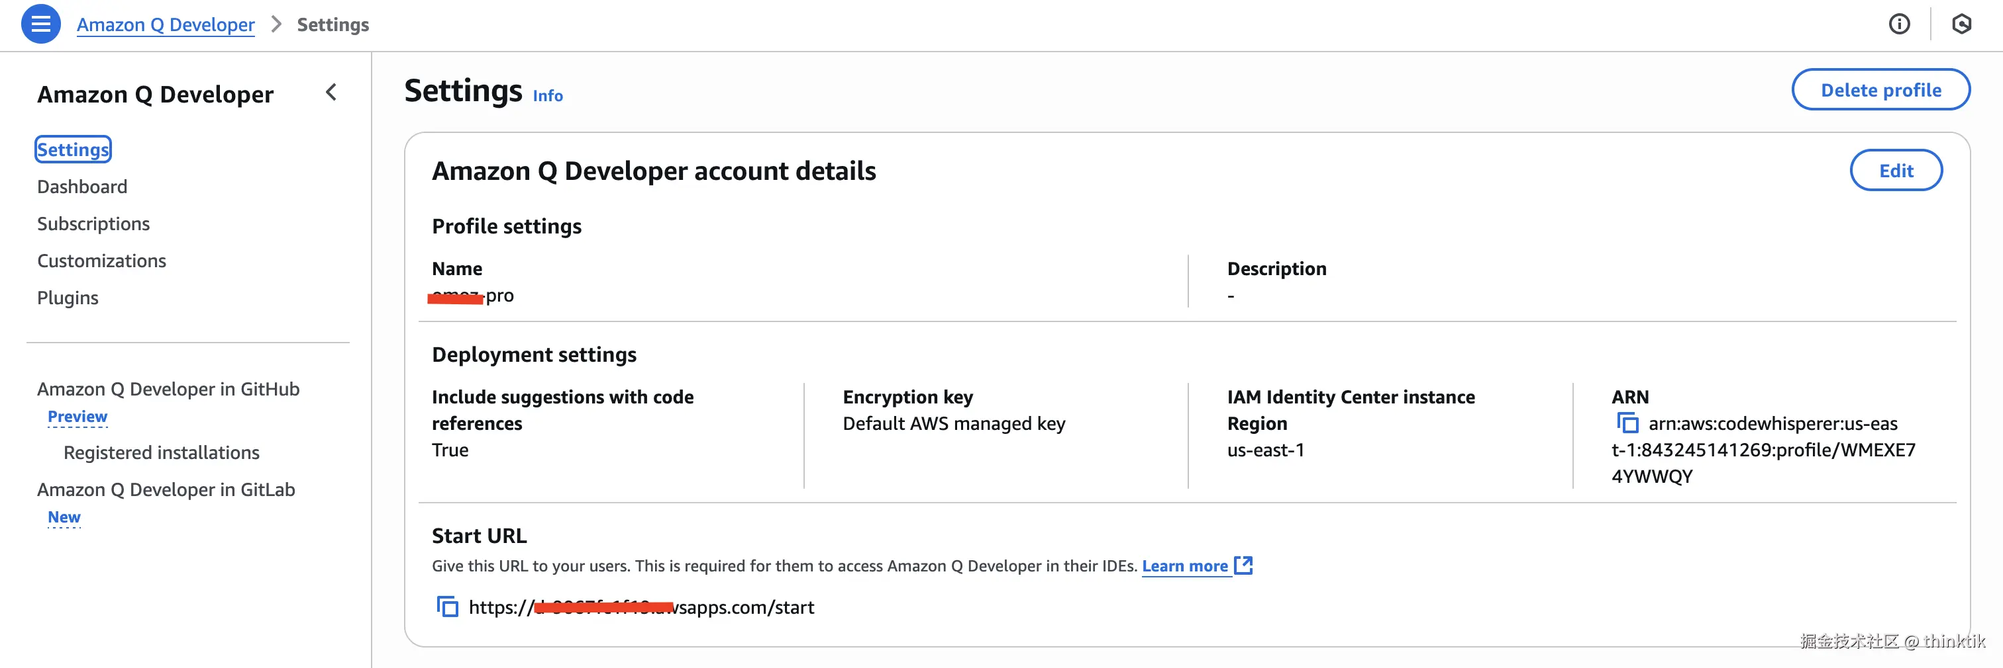This screenshot has height=668, width=2003.
Task: Open Amazon Q Developer in GitLab
Action: [x=166, y=490]
